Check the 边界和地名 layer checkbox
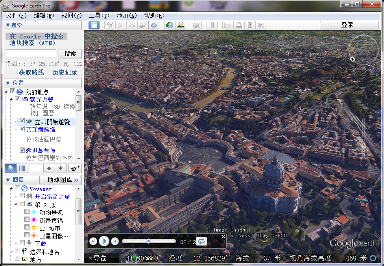The width and height of the screenshot is (384, 266). (18, 251)
